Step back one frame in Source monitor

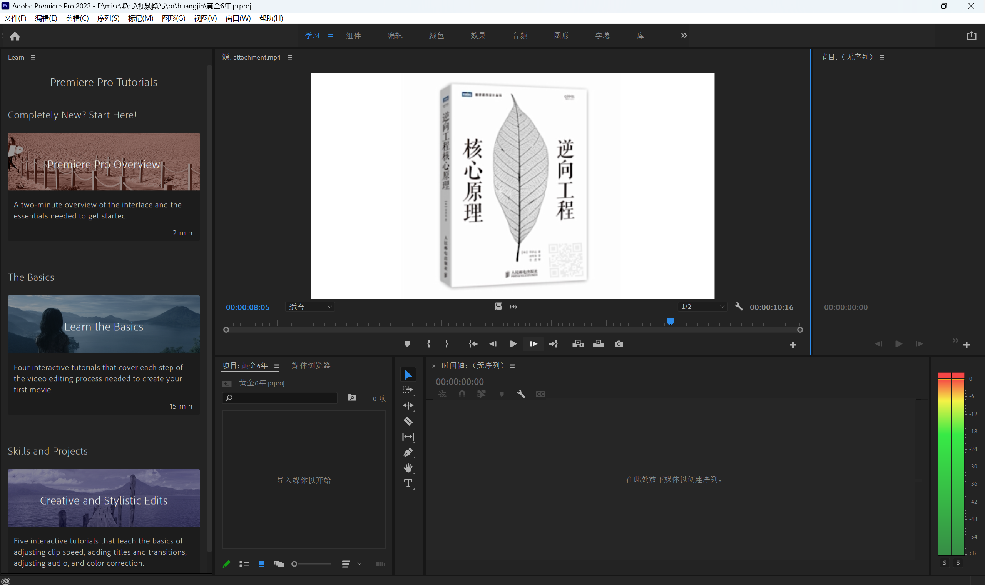pyautogui.click(x=493, y=344)
